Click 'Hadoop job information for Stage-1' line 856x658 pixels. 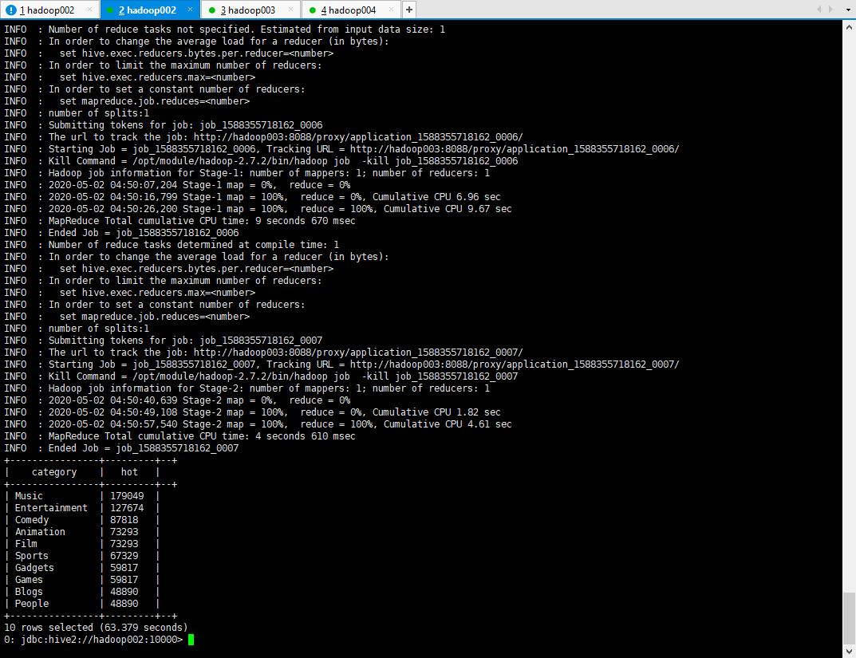(247, 173)
